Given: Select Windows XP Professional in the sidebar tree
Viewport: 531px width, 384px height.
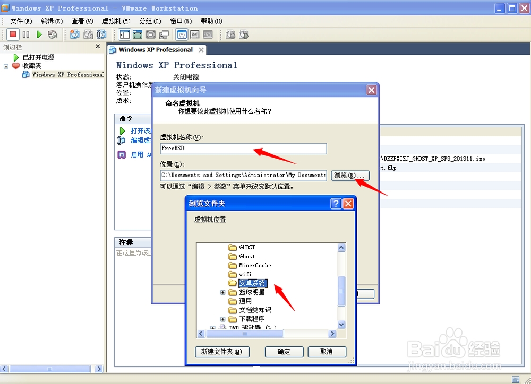Looking at the screenshot, I should click(x=63, y=74).
